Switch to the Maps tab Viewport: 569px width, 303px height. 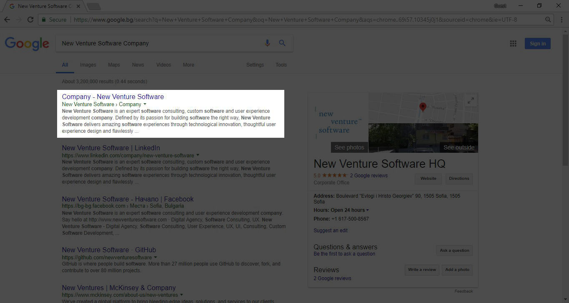point(114,65)
